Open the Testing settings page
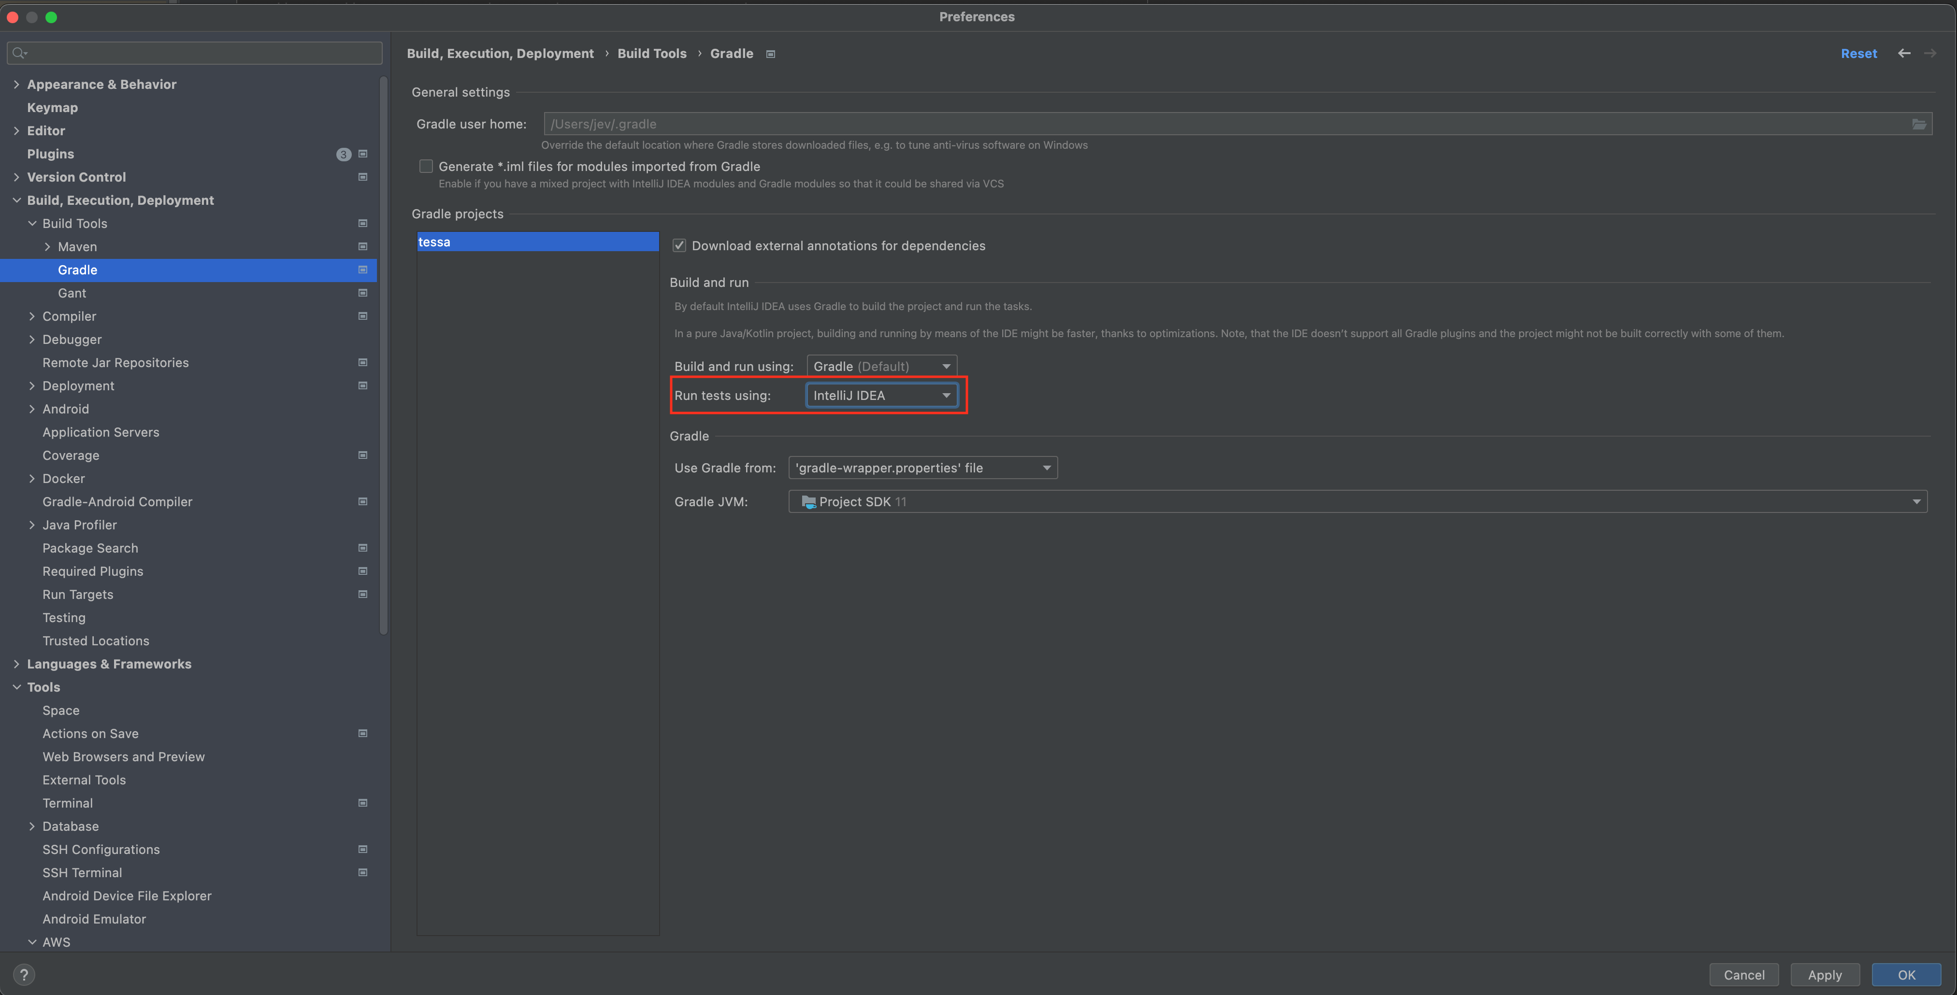Viewport: 1957px width, 995px height. (64, 617)
